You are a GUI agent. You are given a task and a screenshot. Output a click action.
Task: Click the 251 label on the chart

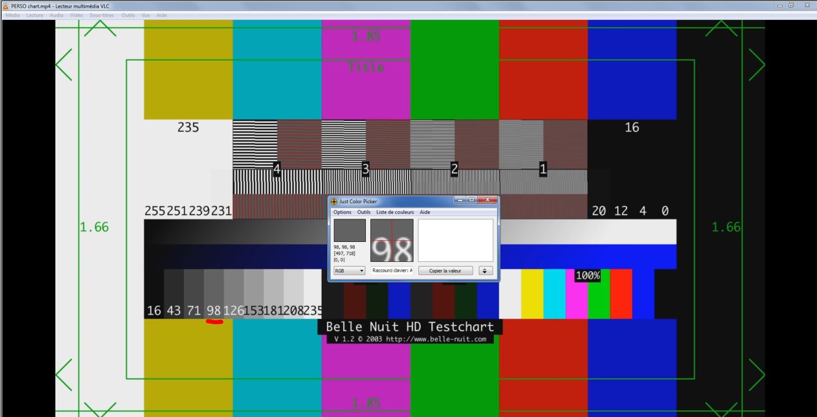coord(177,211)
